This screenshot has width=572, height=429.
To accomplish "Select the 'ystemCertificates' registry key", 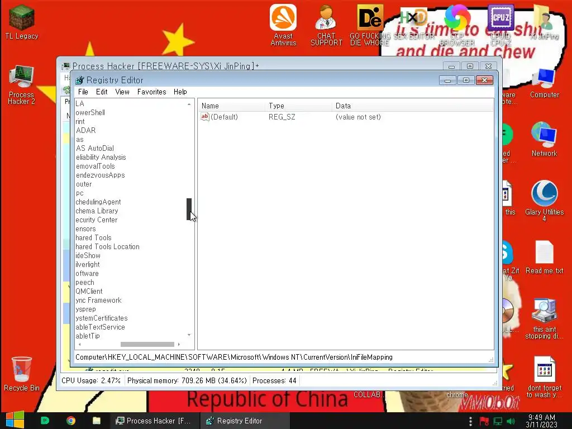I will [102, 318].
